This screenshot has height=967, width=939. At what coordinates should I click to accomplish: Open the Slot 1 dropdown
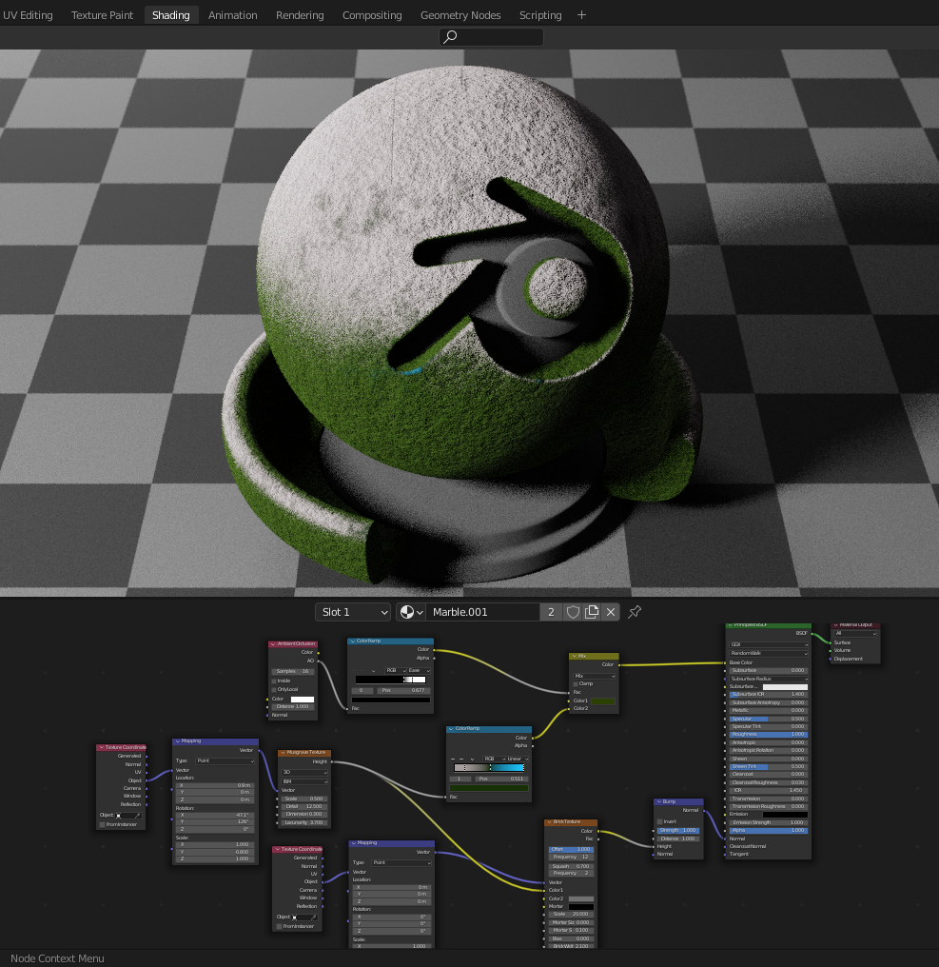click(353, 612)
